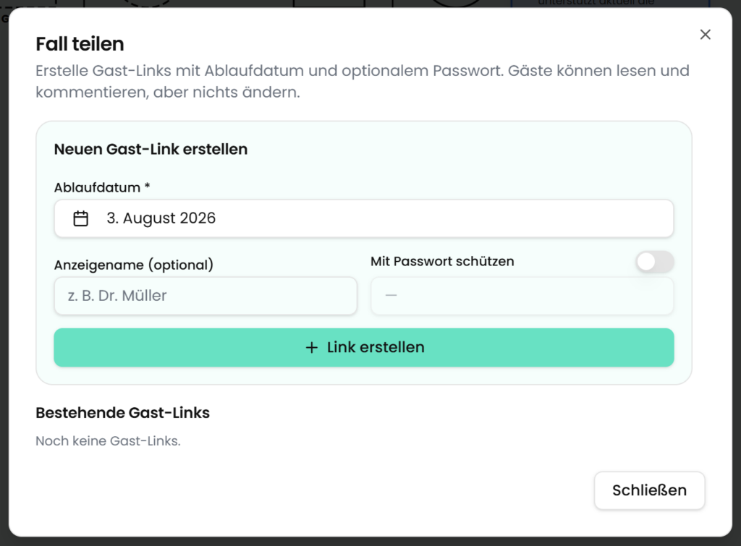
Task: Click the Erstelle Gast-Links description paragraph
Action: (363, 81)
